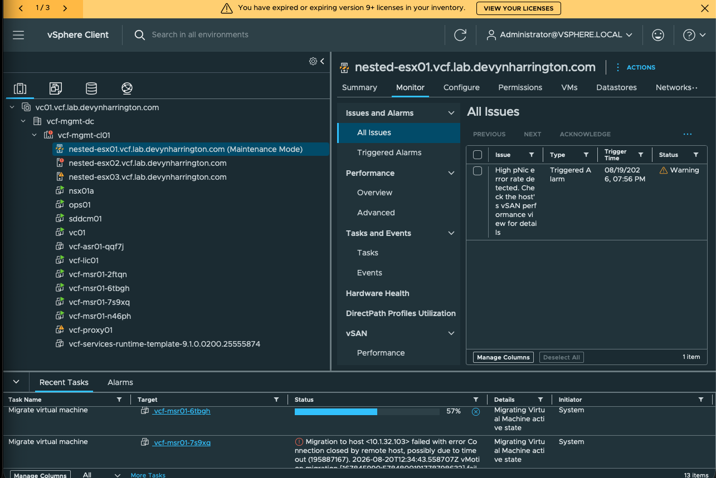
Task: Collapse vc01.vcf.lab.devynharrington.com tree node
Action: point(12,107)
